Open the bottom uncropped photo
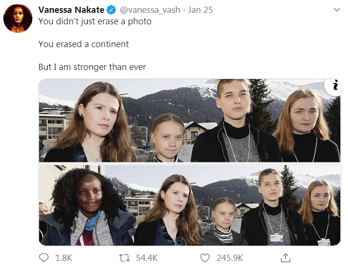The width and height of the screenshot is (348, 268). pos(189,205)
